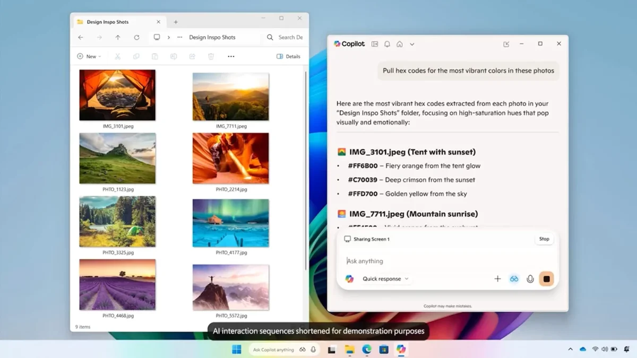
Task: Add a new File Explorer tab
Action: 176,22
